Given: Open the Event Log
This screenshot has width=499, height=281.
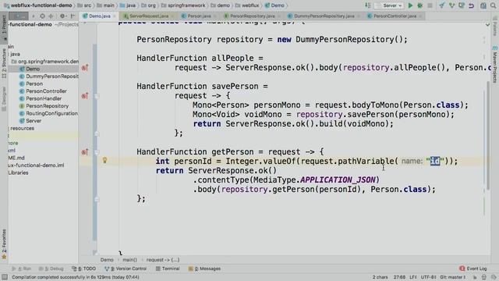Looking at the screenshot, I should coord(473,269).
